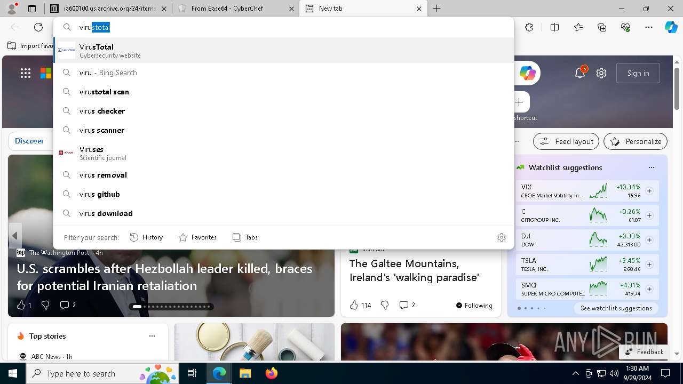Open the Feedback button
This screenshot has height=384, width=683.
645,352
